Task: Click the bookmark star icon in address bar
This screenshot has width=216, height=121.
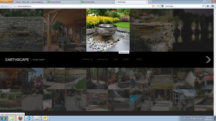Action: tap(153, 6)
